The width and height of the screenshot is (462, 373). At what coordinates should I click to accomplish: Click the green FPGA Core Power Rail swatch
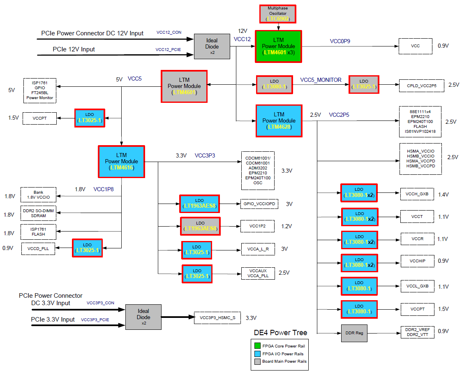tap(258, 345)
